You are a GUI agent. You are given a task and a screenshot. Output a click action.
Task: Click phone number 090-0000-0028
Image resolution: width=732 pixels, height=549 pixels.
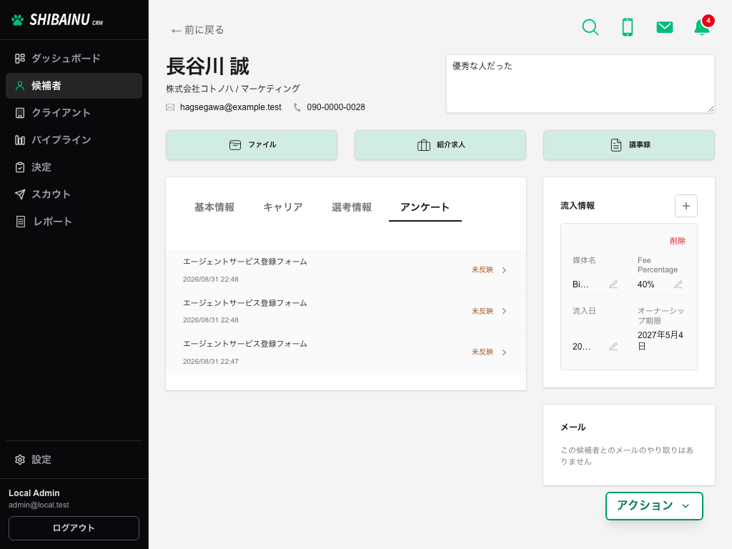(x=336, y=107)
